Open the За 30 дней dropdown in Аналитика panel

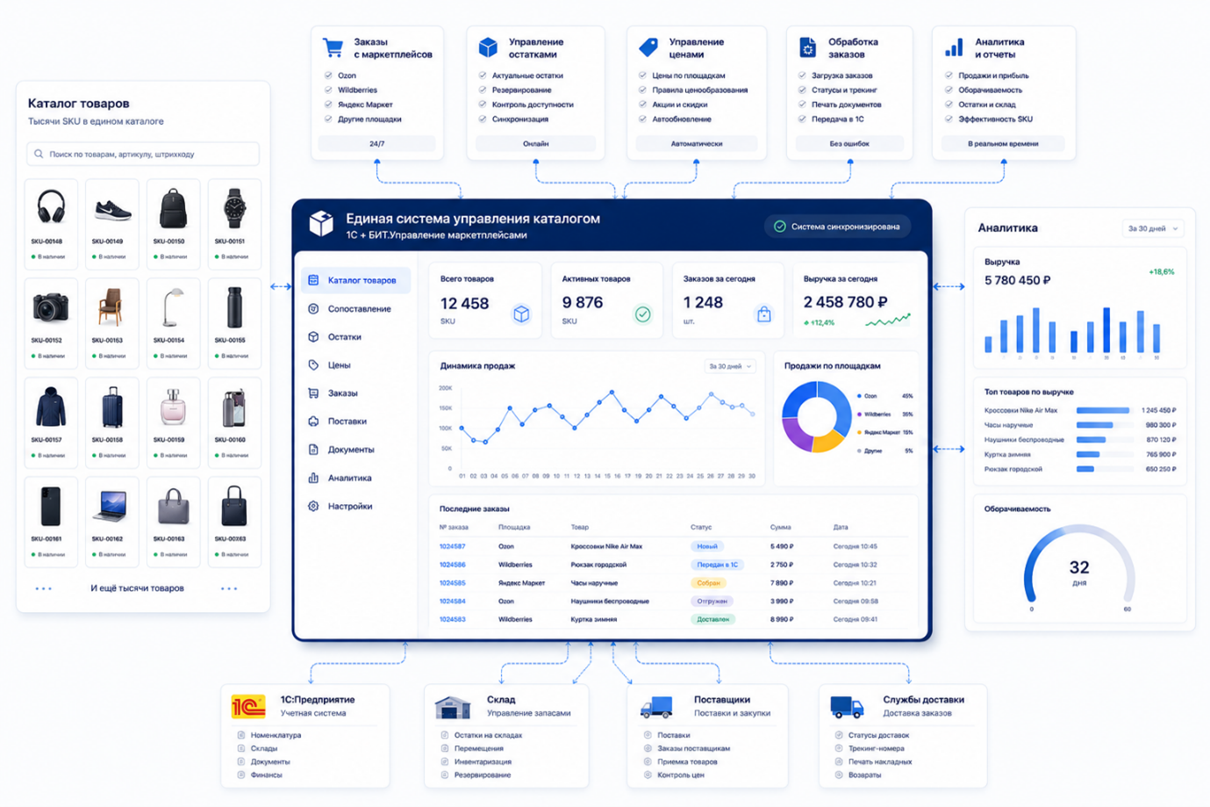click(1153, 228)
